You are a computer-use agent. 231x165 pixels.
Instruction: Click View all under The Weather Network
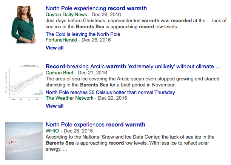coord(55,106)
